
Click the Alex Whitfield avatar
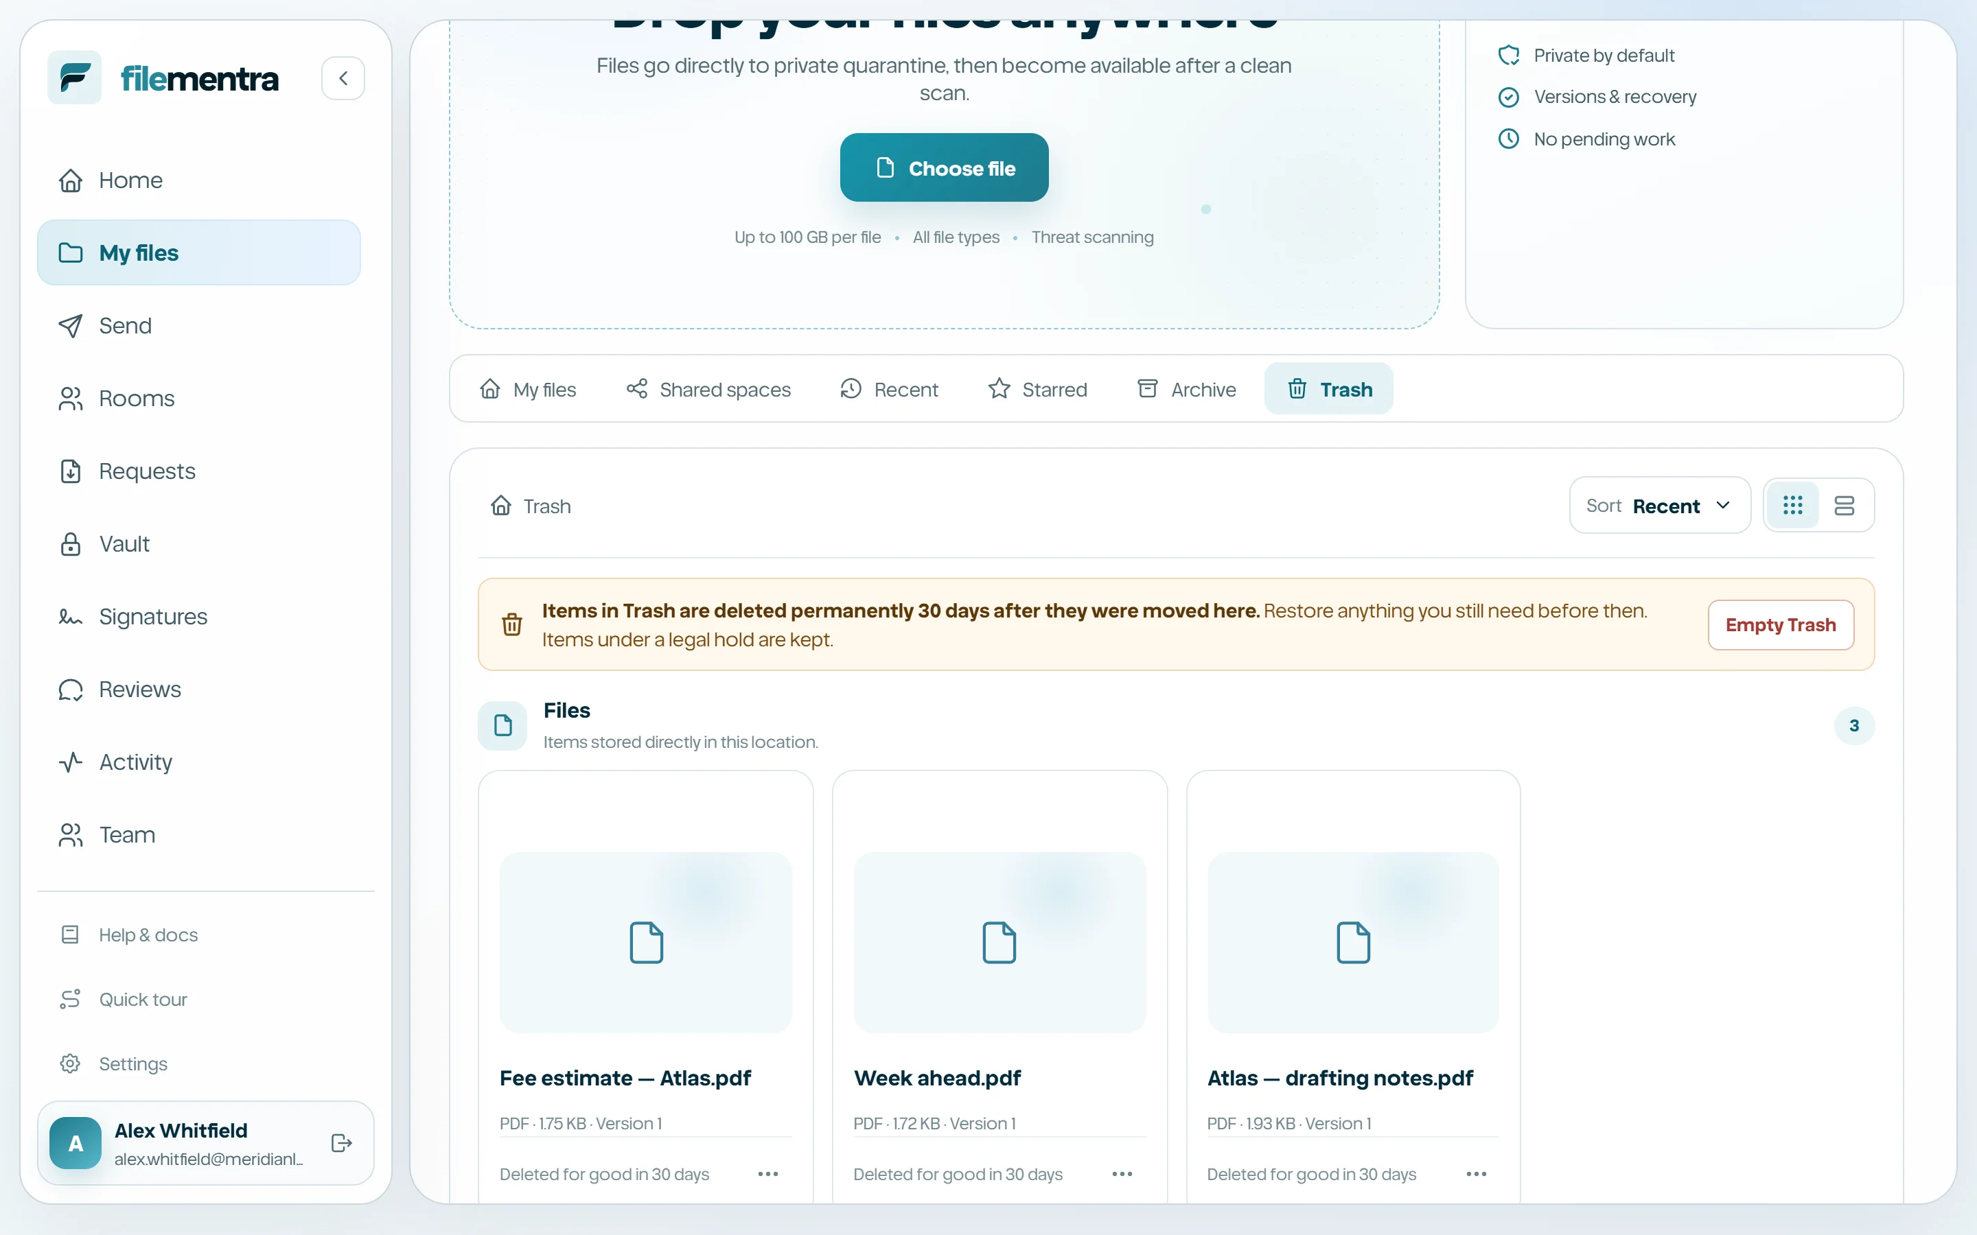(75, 1142)
